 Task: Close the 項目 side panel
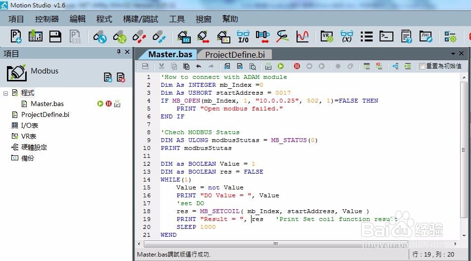pyautogui.click(x=128, y=52)
